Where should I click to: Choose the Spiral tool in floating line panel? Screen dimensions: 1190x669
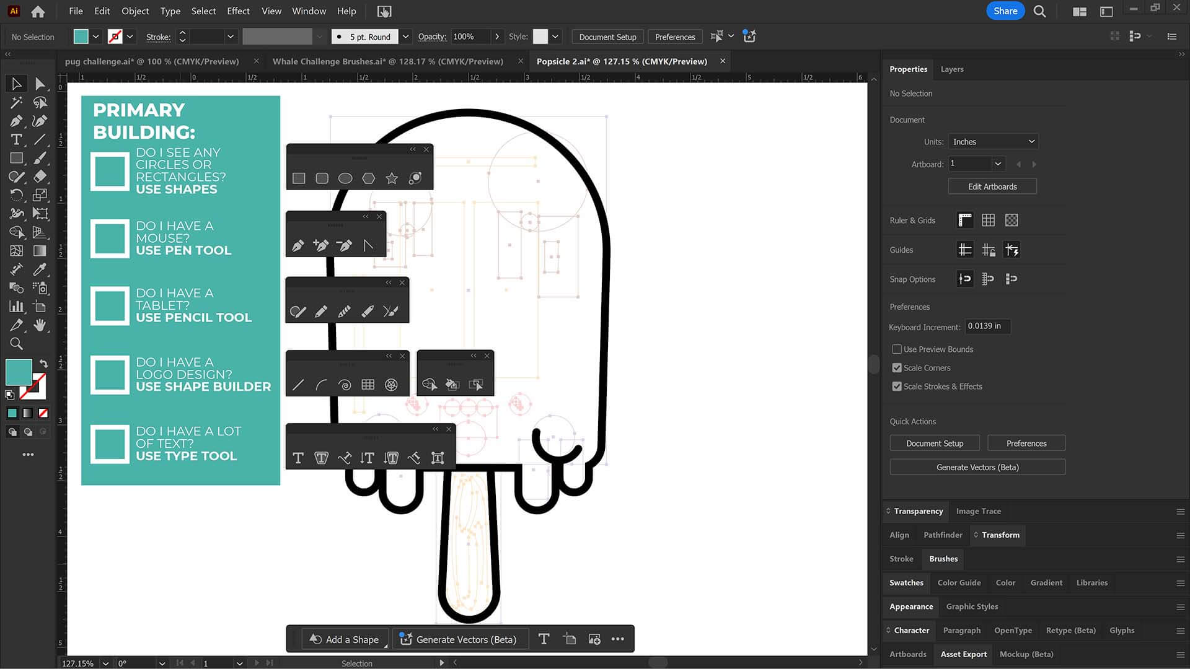[x=345, y=385]
